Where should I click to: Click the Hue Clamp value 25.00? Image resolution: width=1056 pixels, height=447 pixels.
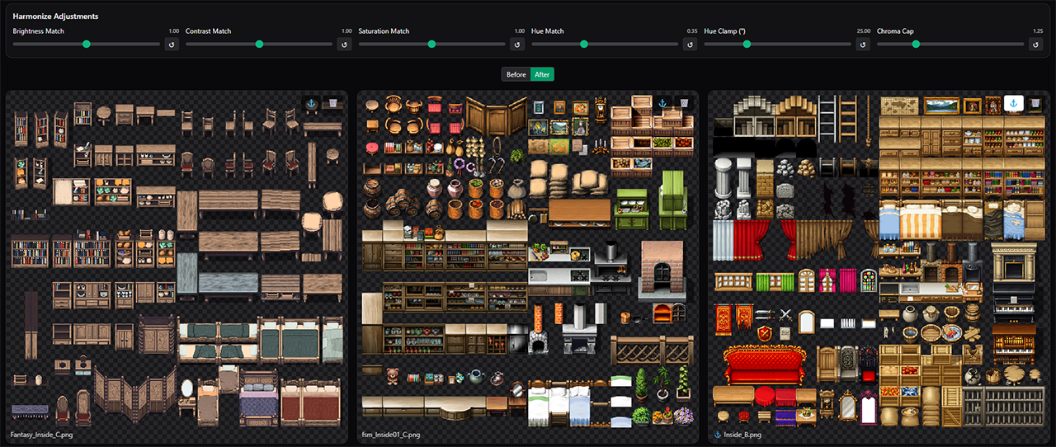click(x=863, y=31)
